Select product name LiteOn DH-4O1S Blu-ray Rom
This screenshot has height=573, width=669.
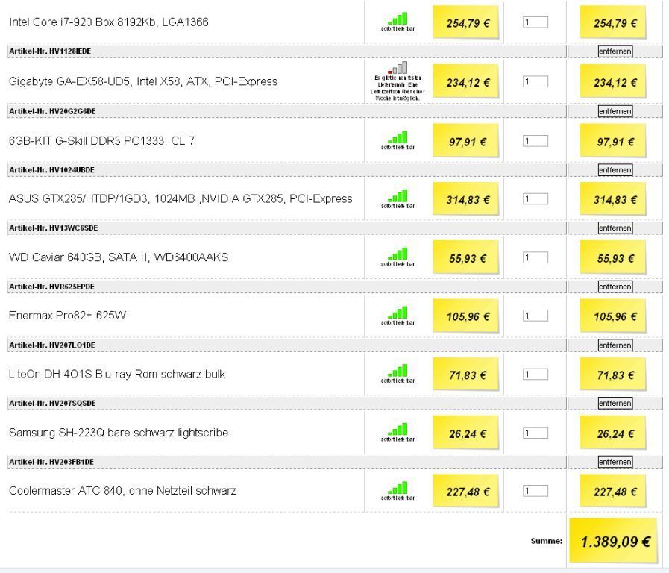[x=117, y=375]
